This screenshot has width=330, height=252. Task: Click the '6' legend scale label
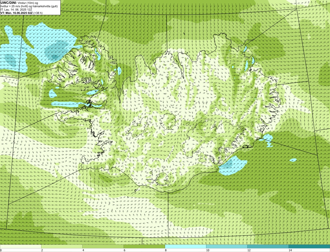click(x=124, y=250)
